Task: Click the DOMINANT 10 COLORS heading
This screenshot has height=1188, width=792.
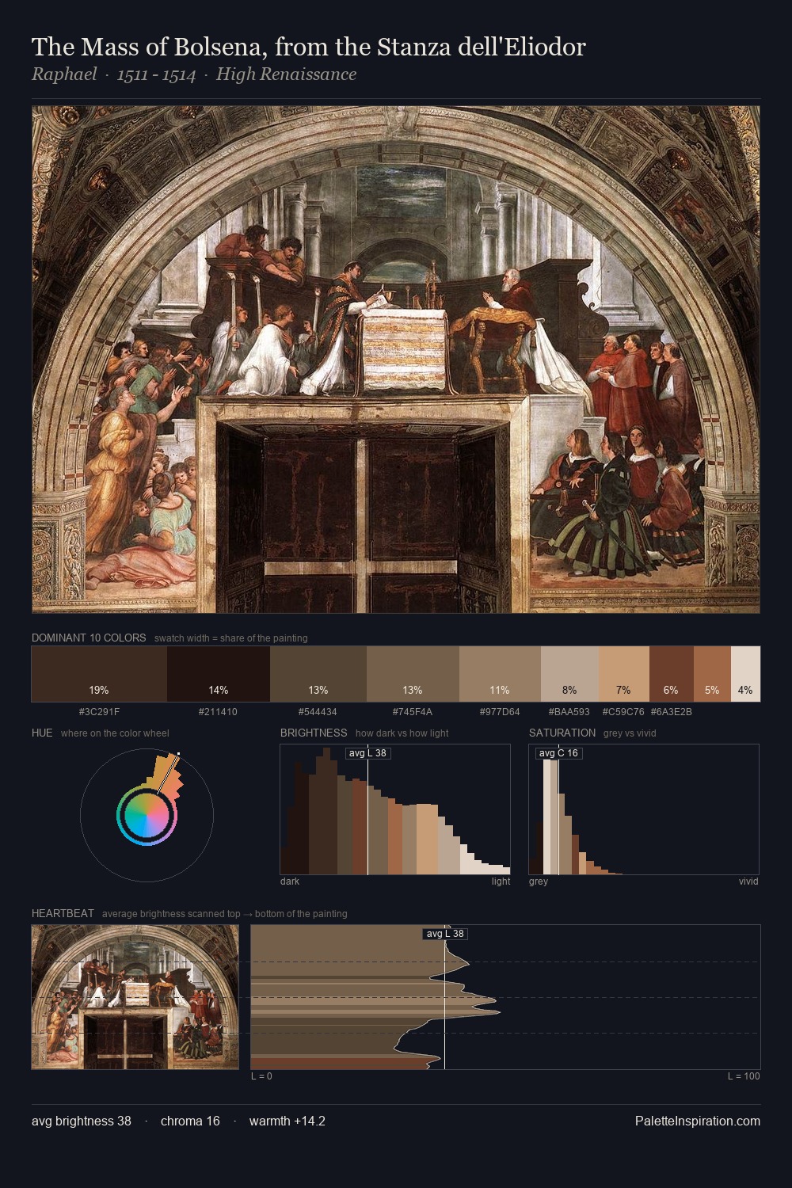Action: coord(89,638)
